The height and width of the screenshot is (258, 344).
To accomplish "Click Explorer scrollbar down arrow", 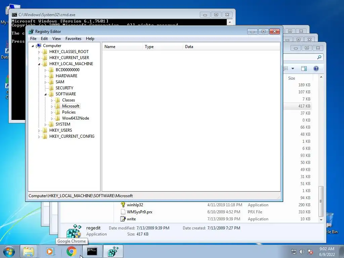I will 321,219.
